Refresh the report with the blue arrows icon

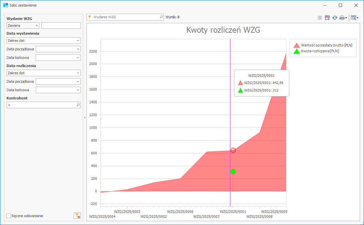(335, 18)
